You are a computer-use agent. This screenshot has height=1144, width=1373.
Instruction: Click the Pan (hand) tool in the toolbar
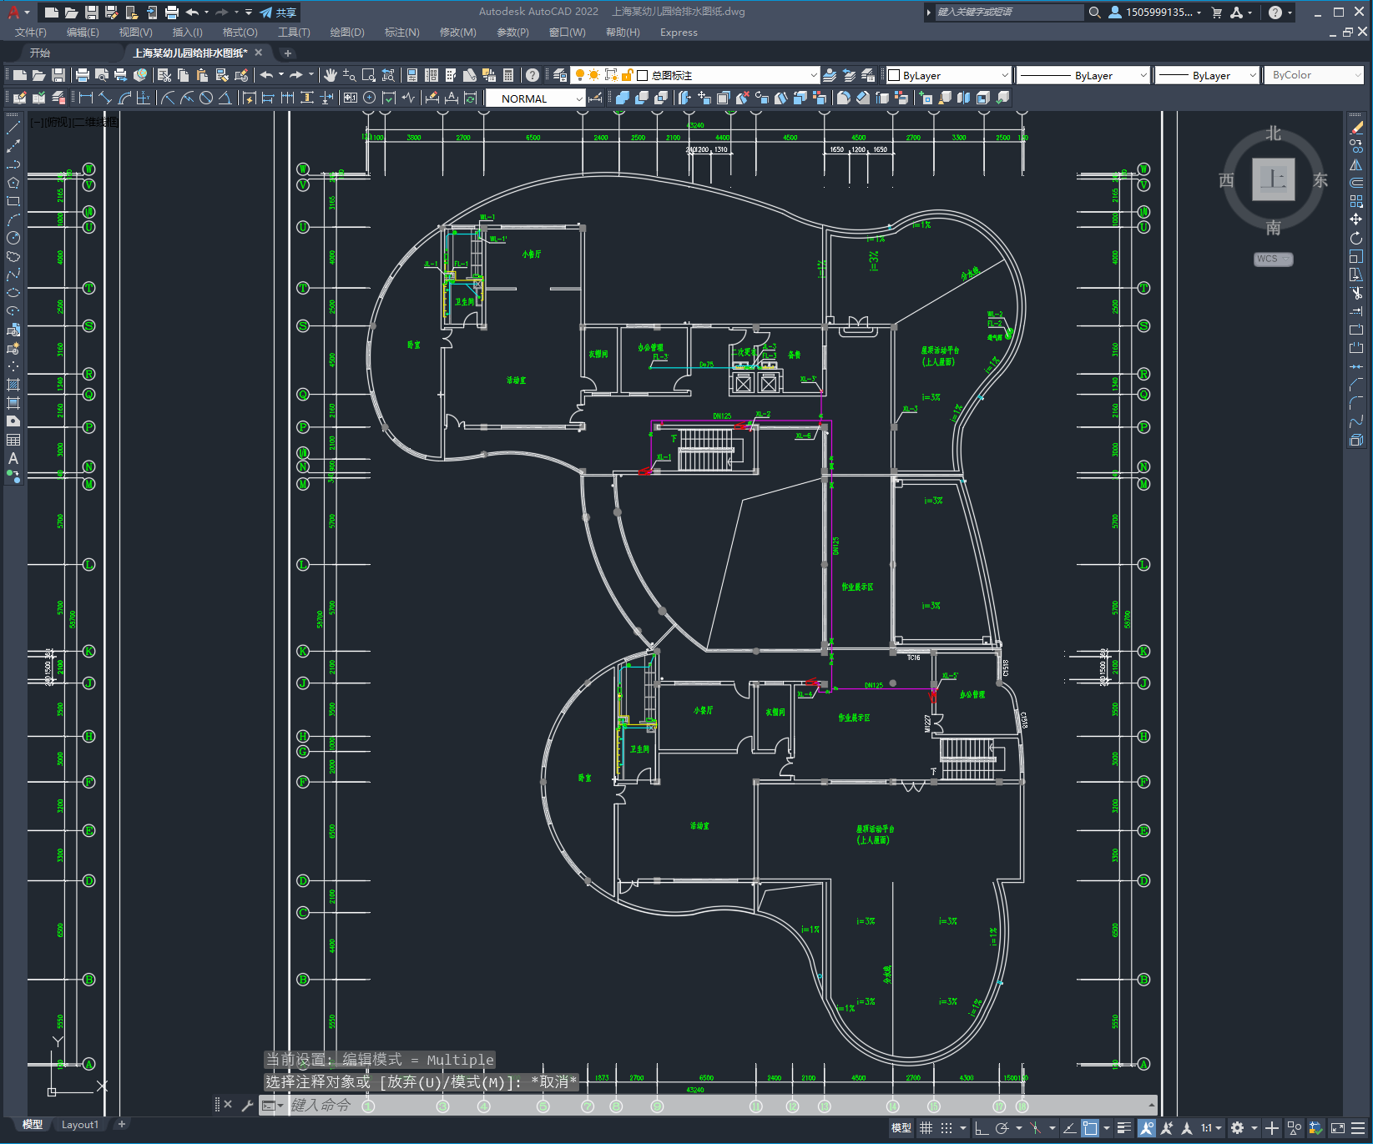click(331, 75)
